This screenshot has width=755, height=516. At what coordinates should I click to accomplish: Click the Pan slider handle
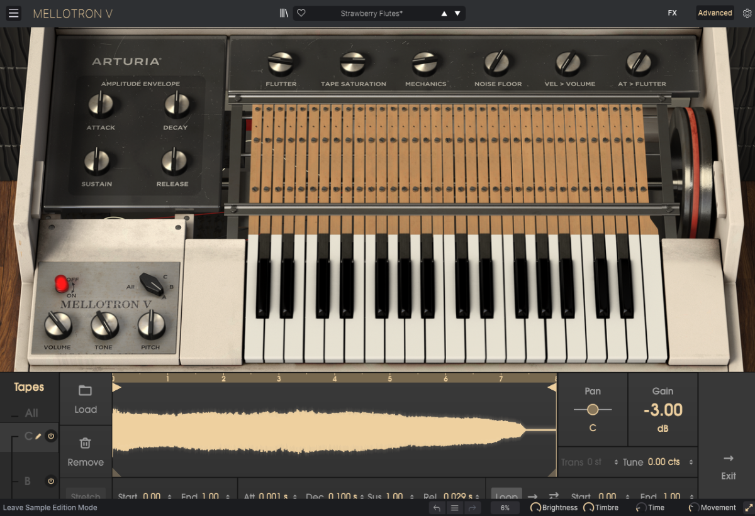pyautogui.click(x=593, y=410)
